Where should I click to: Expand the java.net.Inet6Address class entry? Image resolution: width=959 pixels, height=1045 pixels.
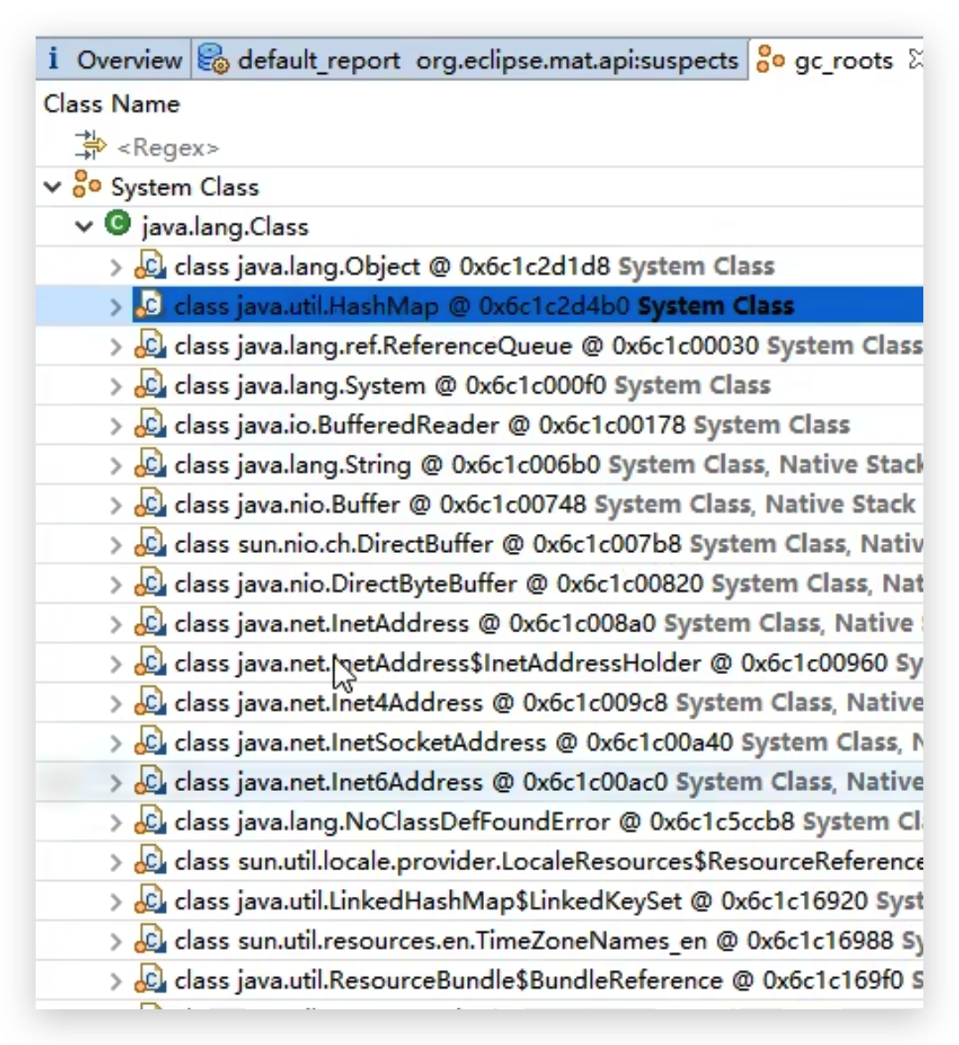pyautogui.click(x=116, y=781)
